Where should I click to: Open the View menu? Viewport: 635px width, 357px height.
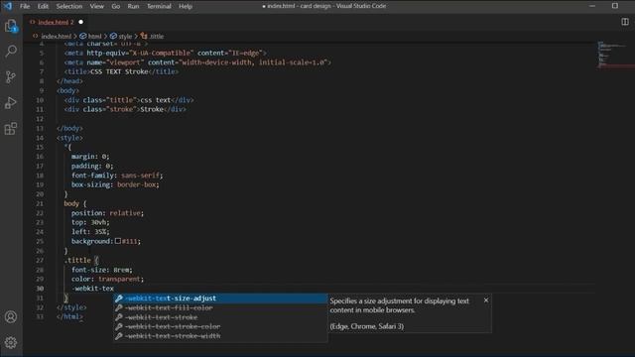(x=97, y=6)
